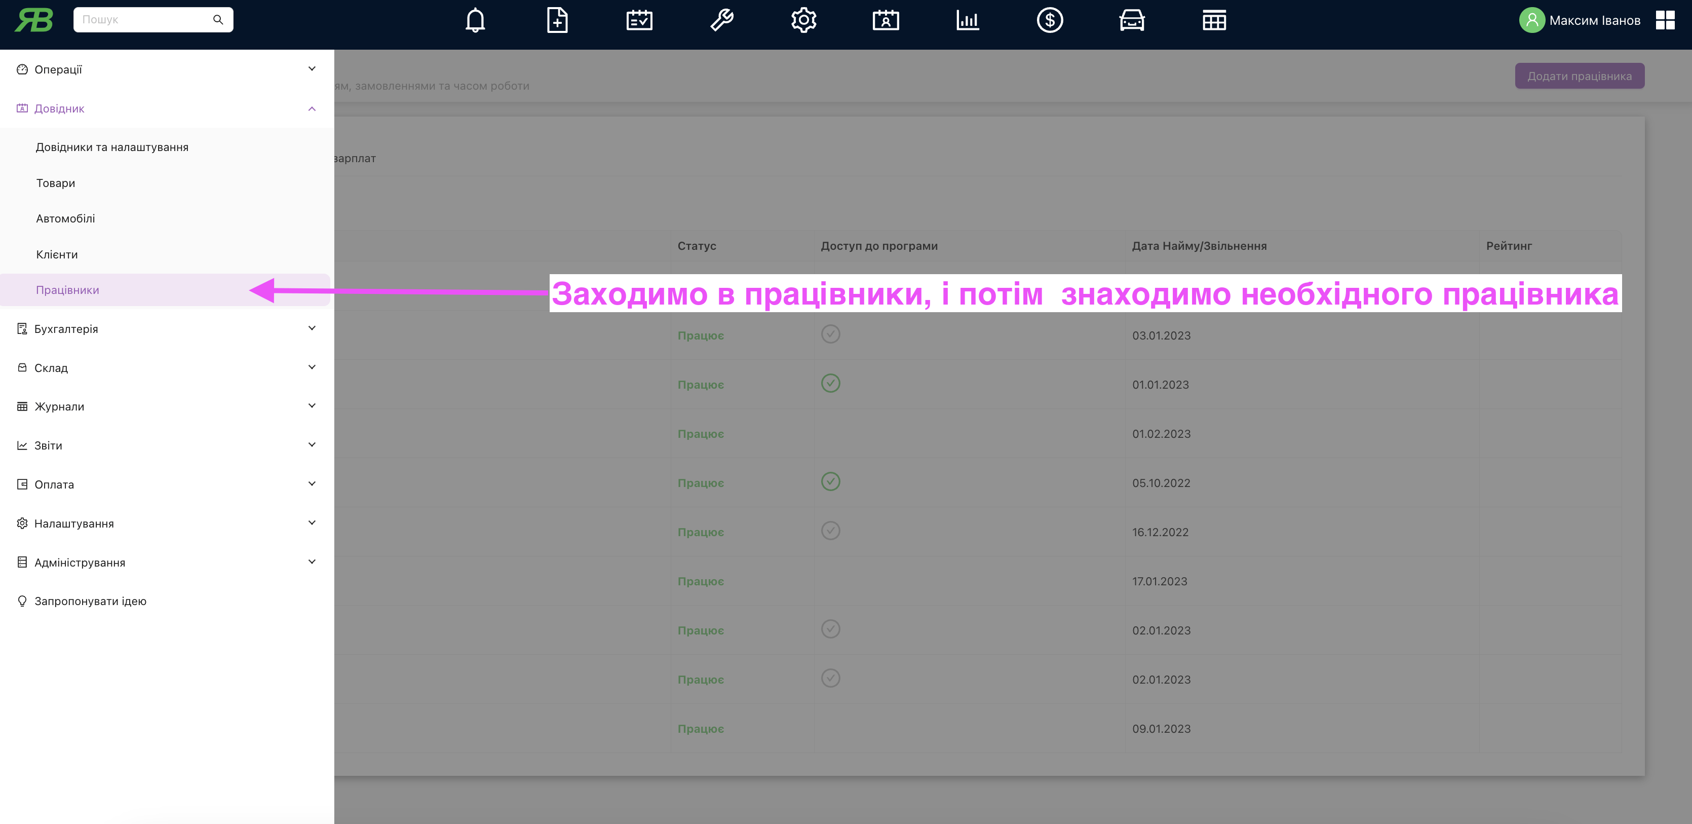
Task: Open the notifications bell icon
Action: [475, 20]
